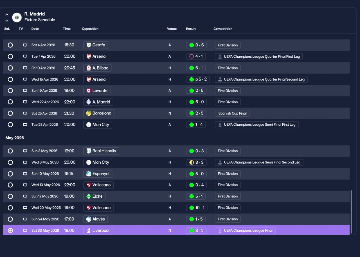The image size is (360, 257).
Task: Click TV icon for Barcelona cup final
Action: point(25,113)
